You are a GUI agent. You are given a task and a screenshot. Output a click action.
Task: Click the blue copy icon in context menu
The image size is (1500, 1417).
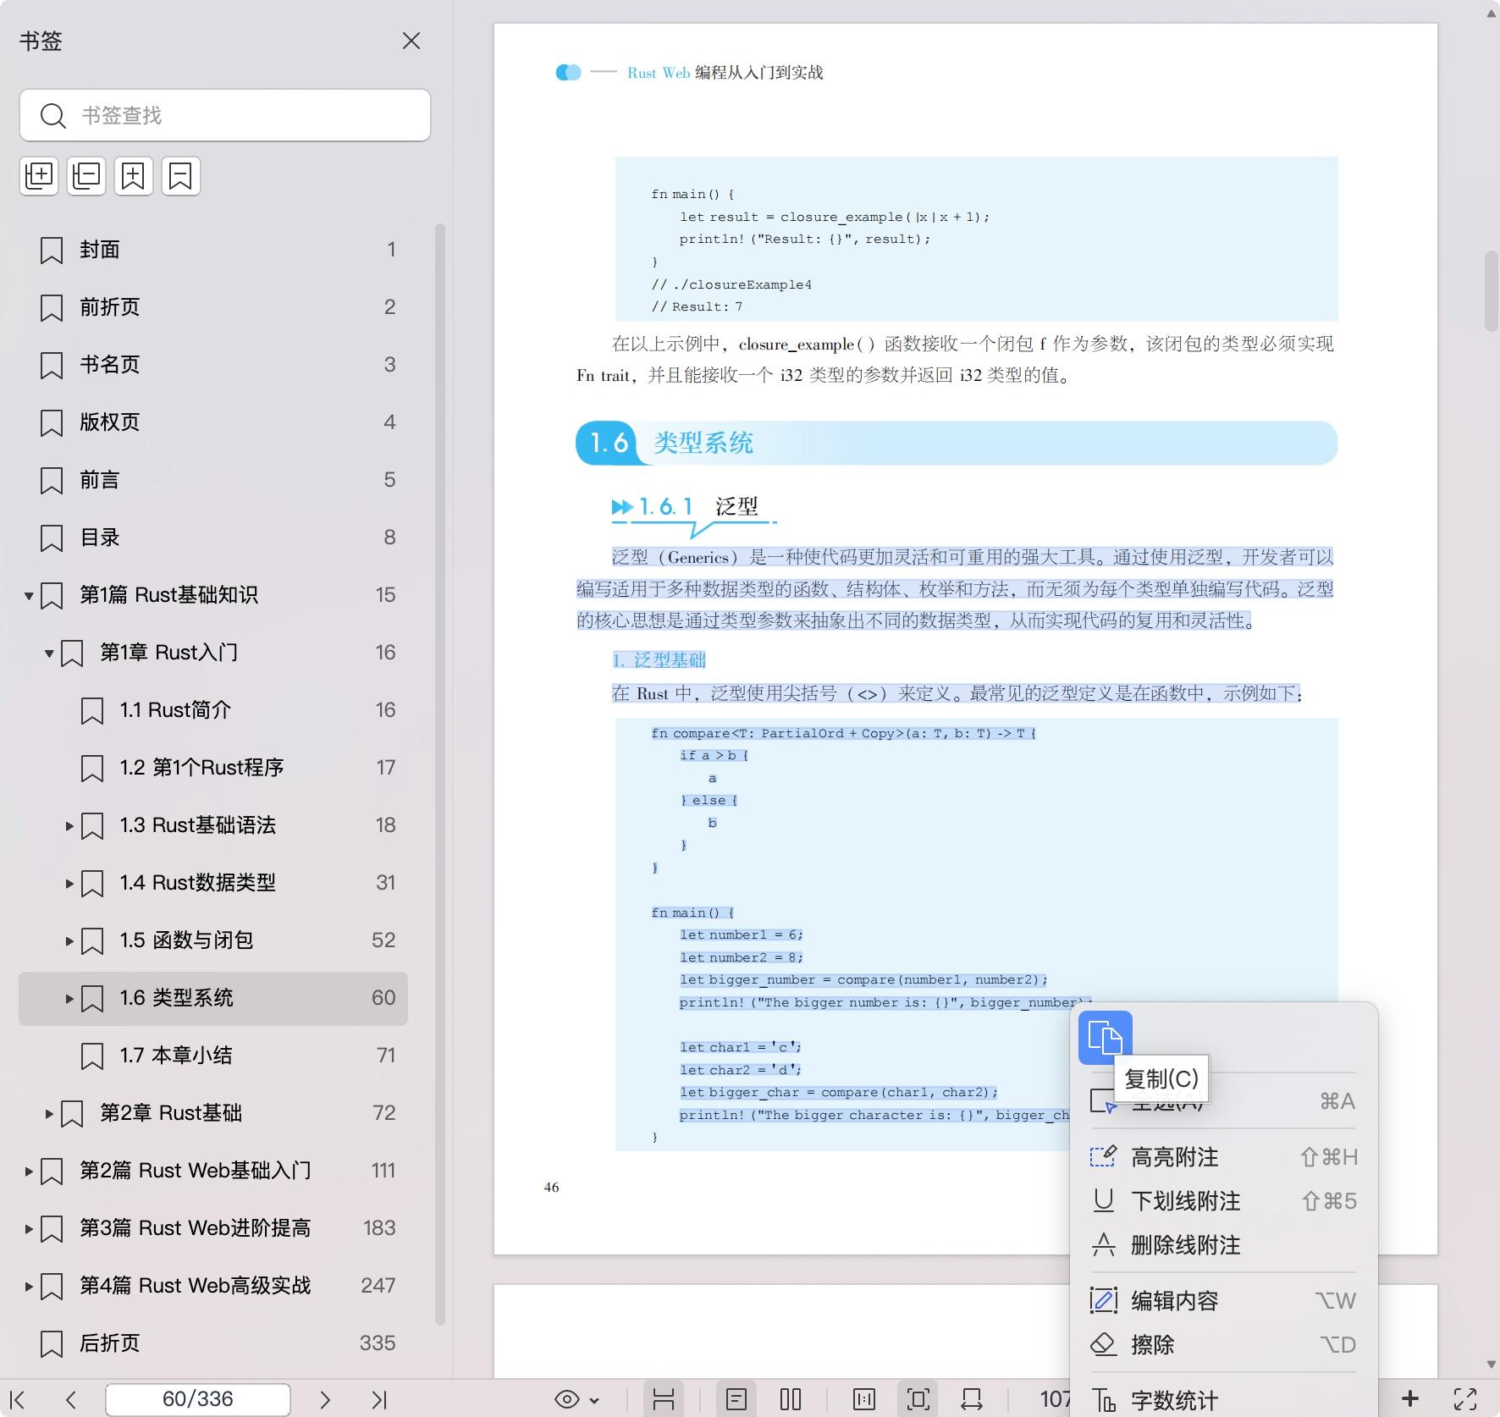[1105, 1037]
